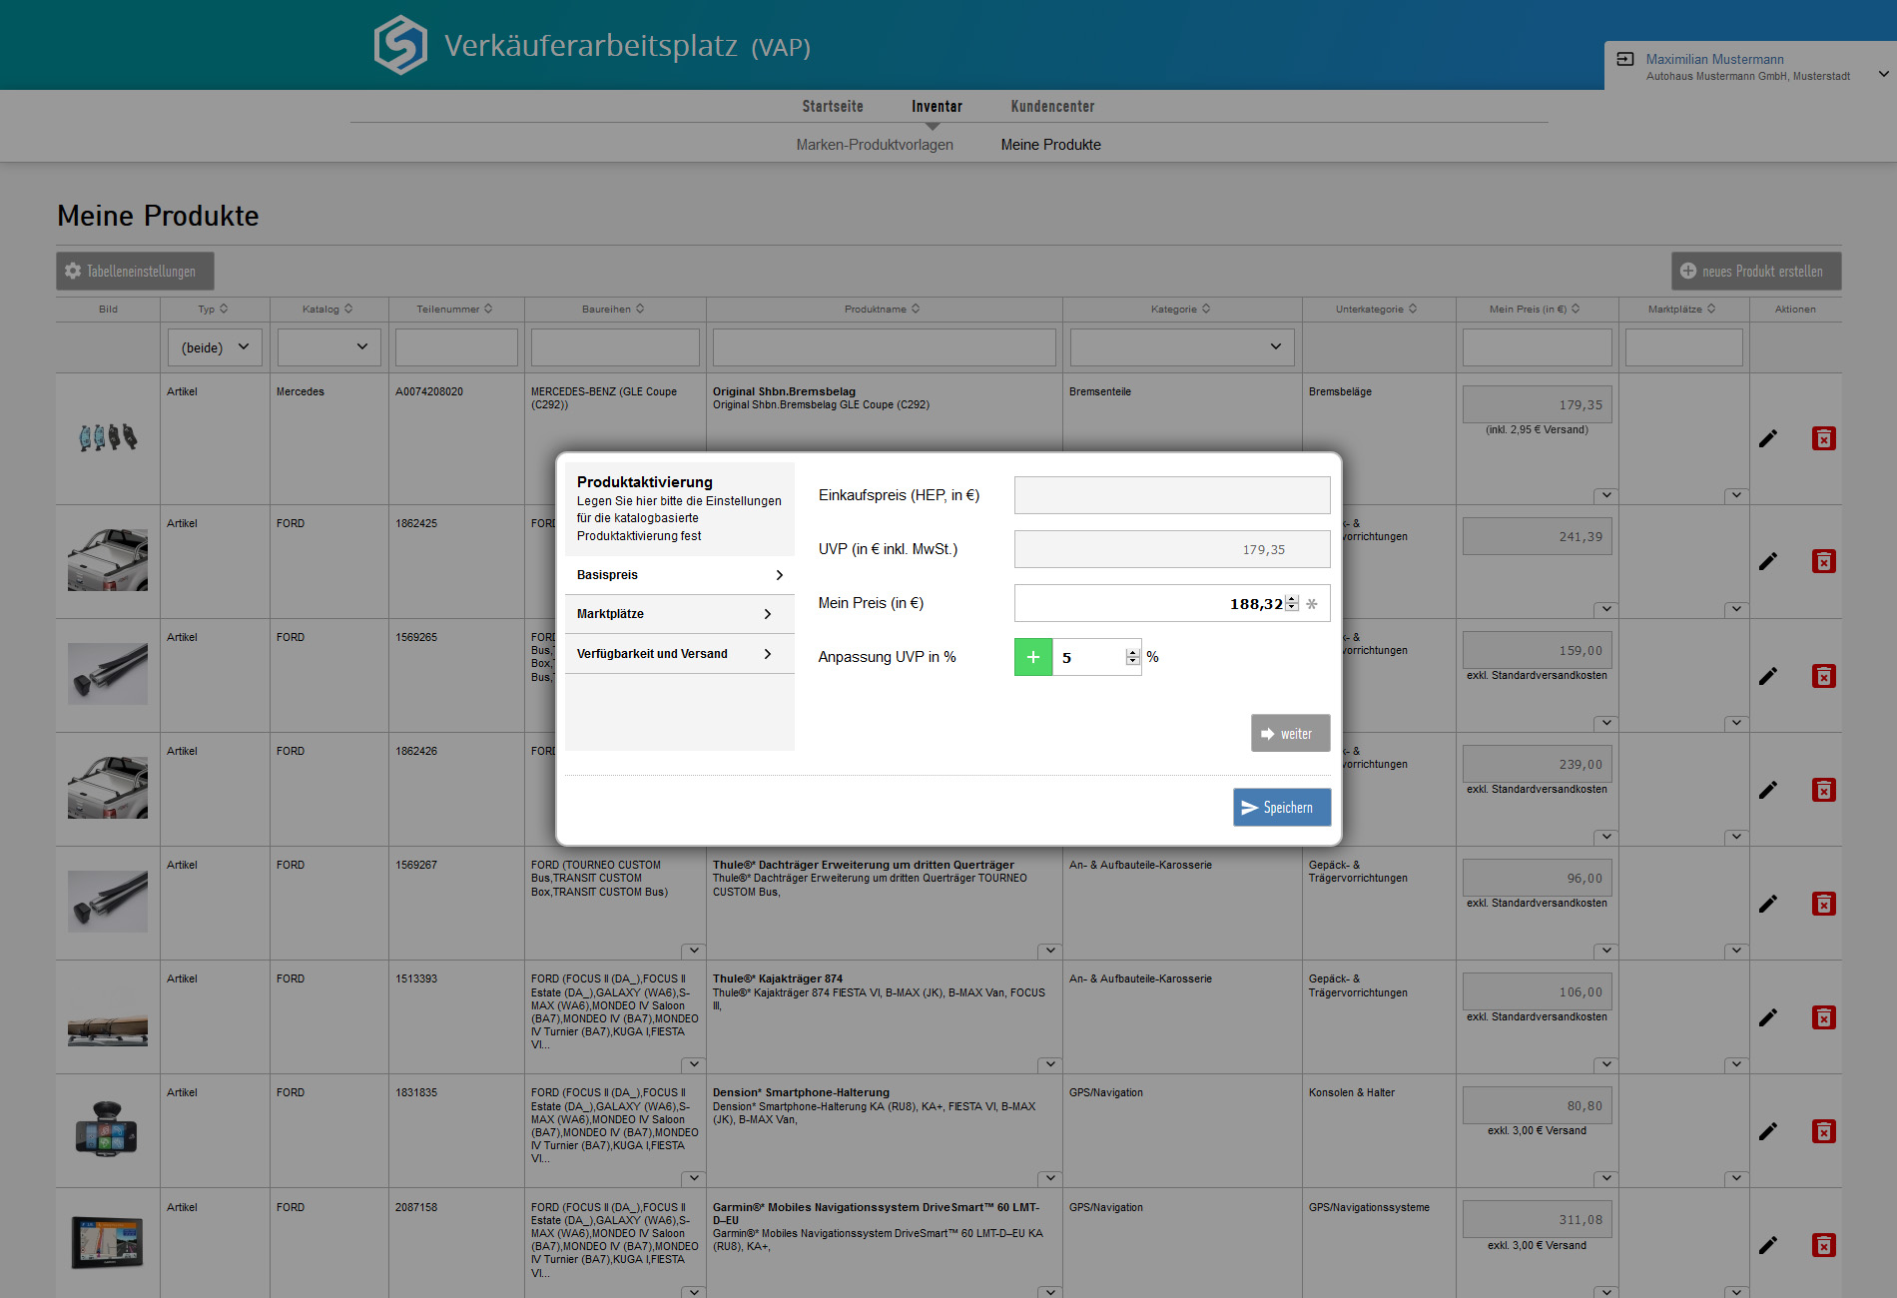Open the Marktplätze section in dialog
Image resolution: width=1897 pixels, height=1298 pixels.
click(679, 614)
